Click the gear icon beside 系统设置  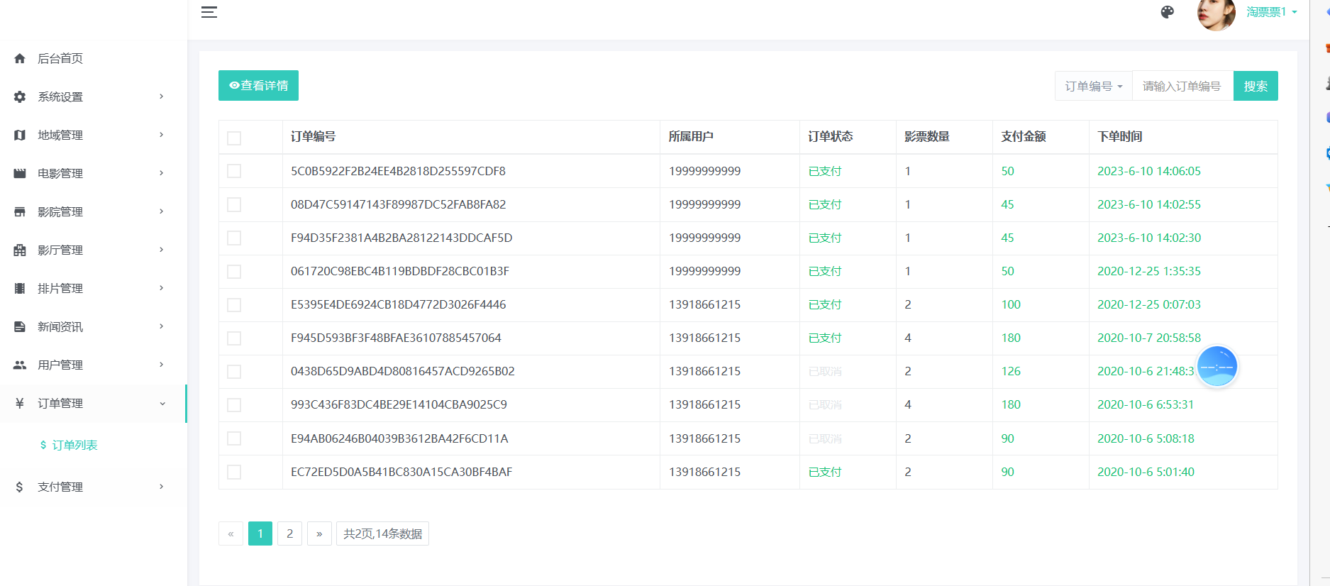click(20, 96)
